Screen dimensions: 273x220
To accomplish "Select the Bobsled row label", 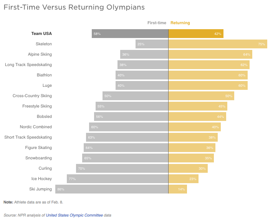I will click(44, 116).
